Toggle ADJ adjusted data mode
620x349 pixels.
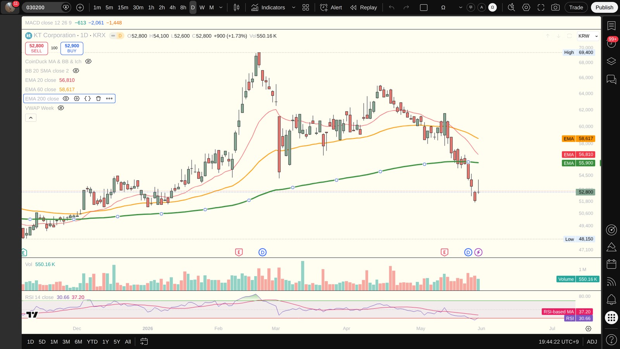592,342
